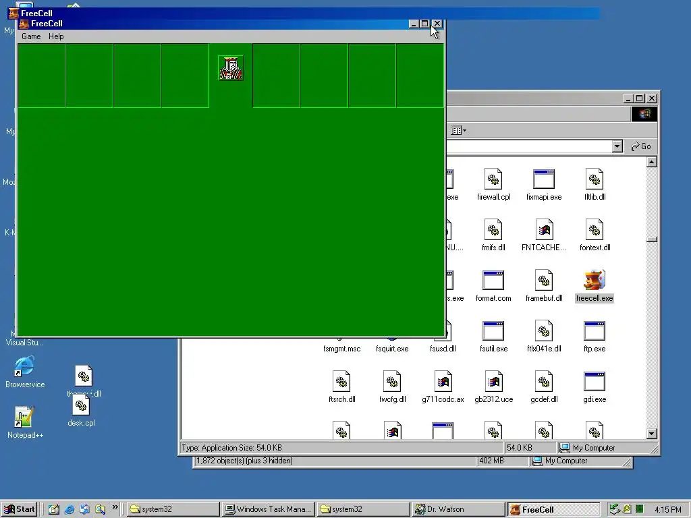
Task: Open the Game menu in FreeCell
Action: click(x=31, y=36)
